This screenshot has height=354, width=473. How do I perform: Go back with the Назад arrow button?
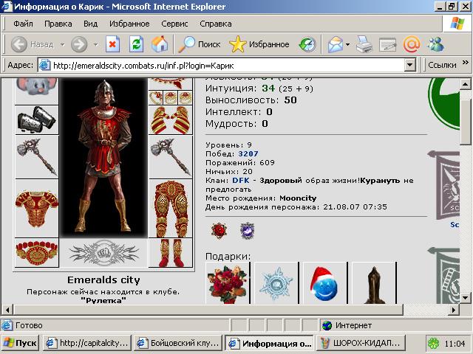pos(33,44)
